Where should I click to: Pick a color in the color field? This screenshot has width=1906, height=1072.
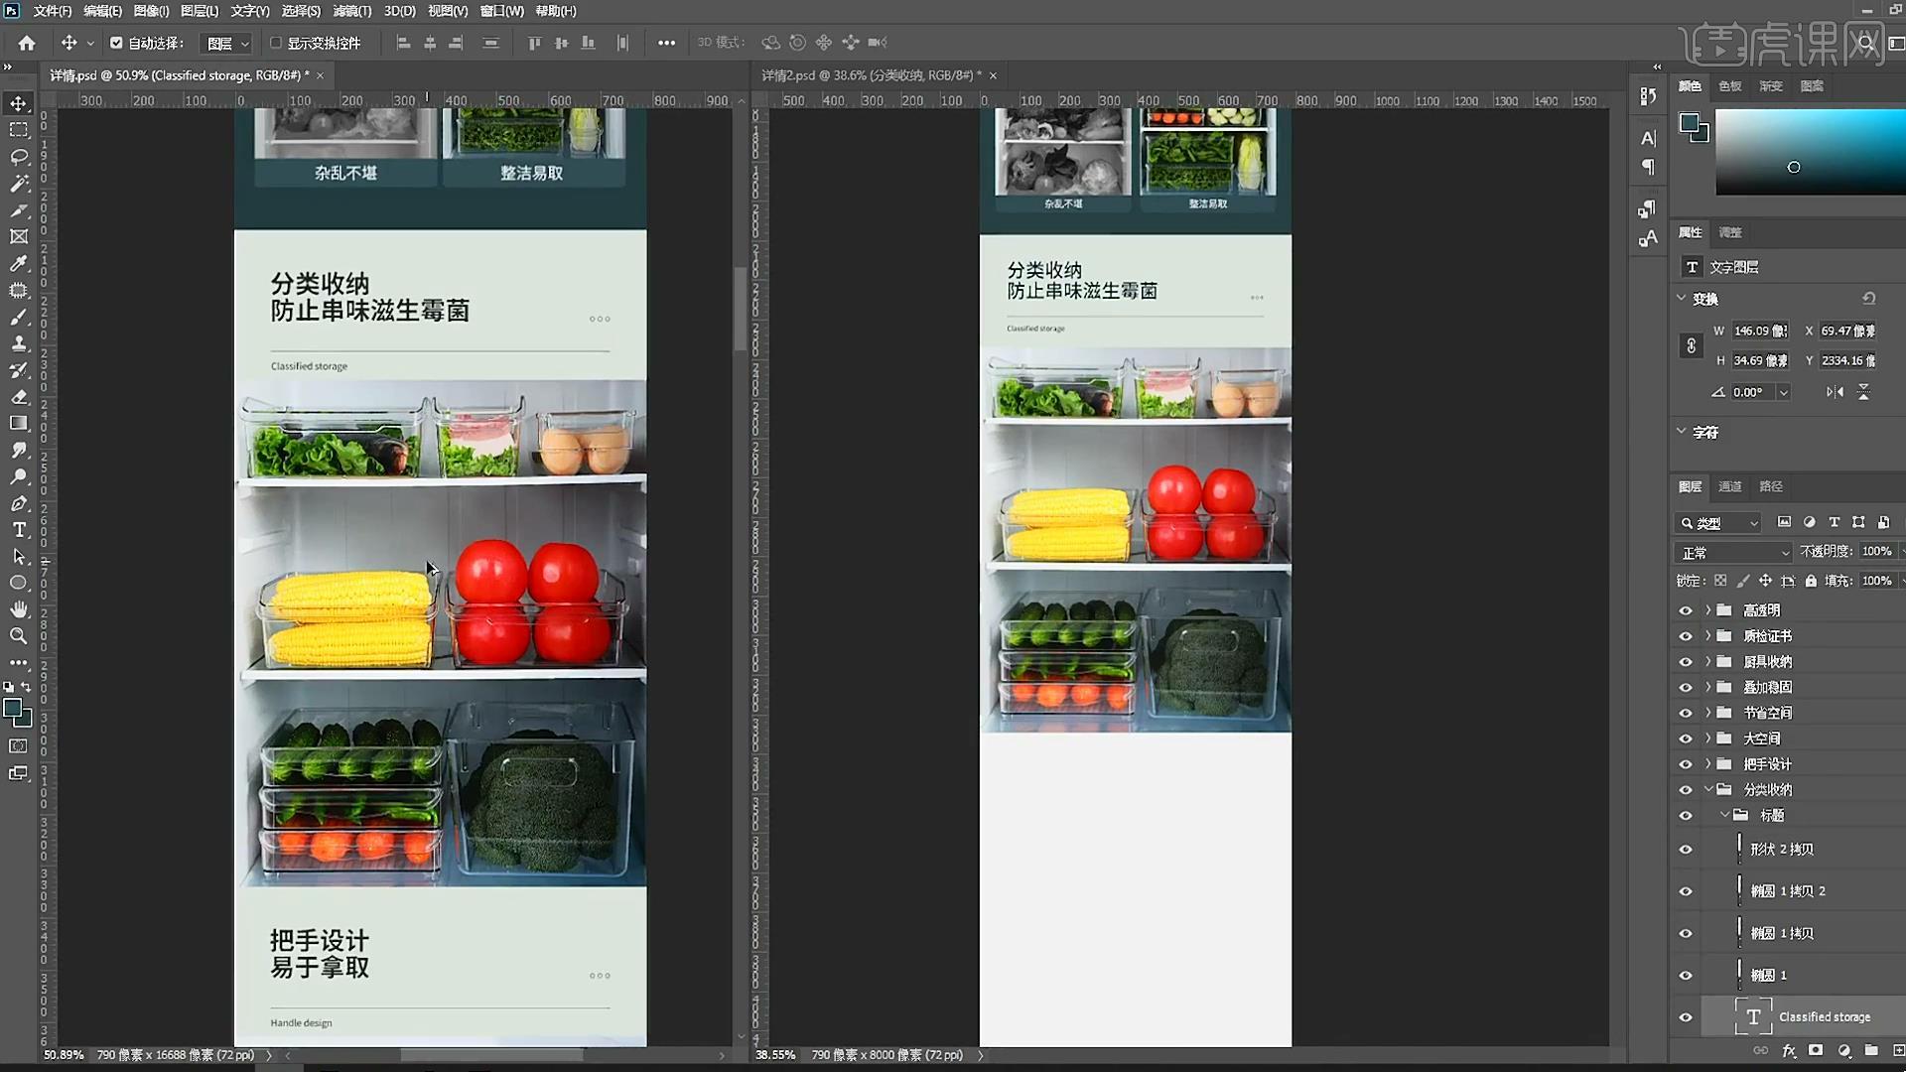click(x=1810, y=152)
